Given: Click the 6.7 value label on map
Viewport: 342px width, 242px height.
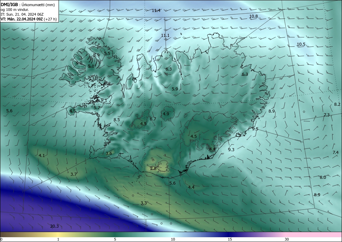Looking at the screenshot, I should coord(153,119).
